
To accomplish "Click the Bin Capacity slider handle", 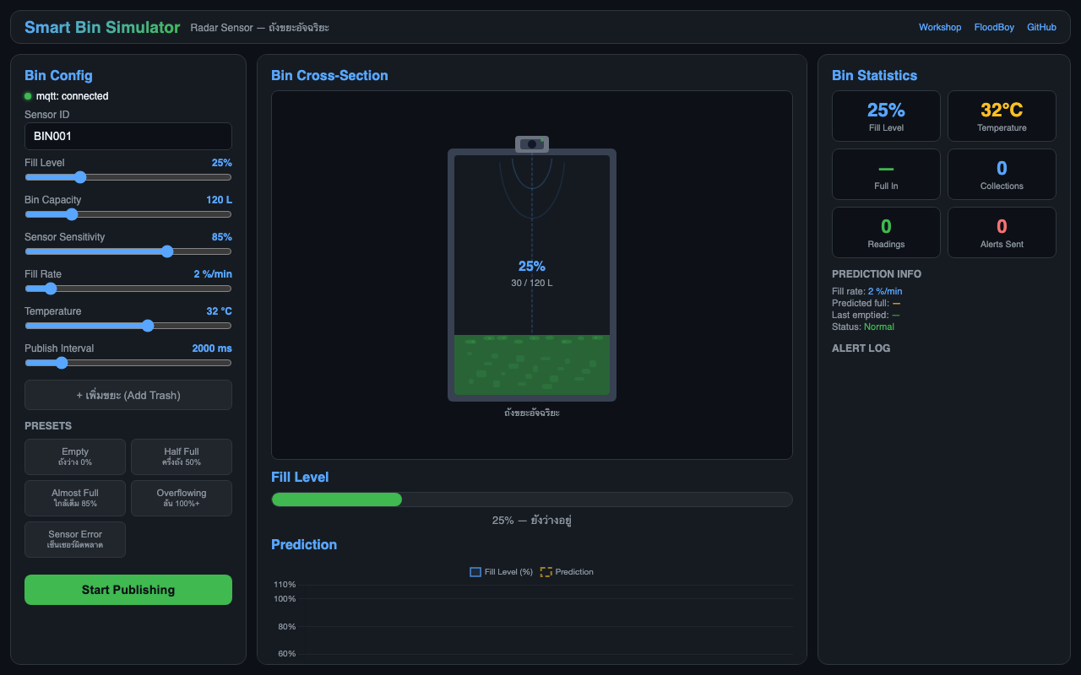I will point(72,214).
